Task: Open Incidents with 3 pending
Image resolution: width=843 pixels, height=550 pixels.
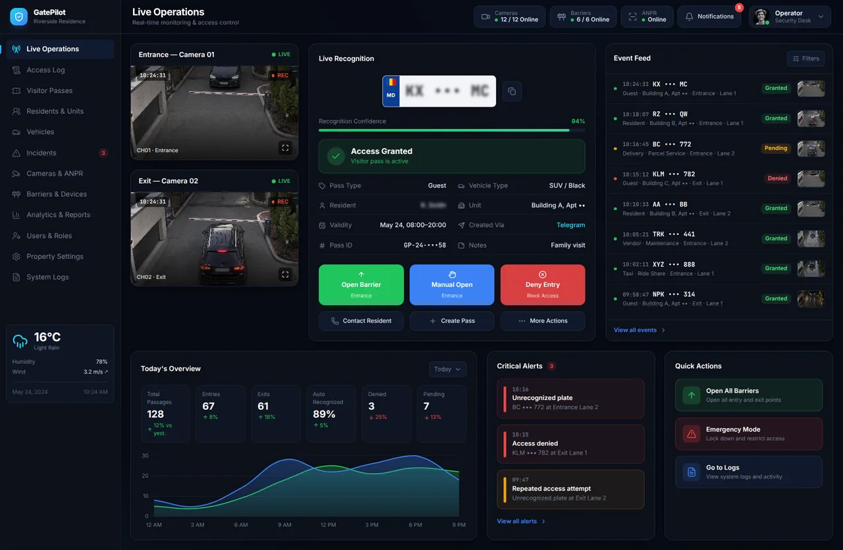Action: [60, 153]
